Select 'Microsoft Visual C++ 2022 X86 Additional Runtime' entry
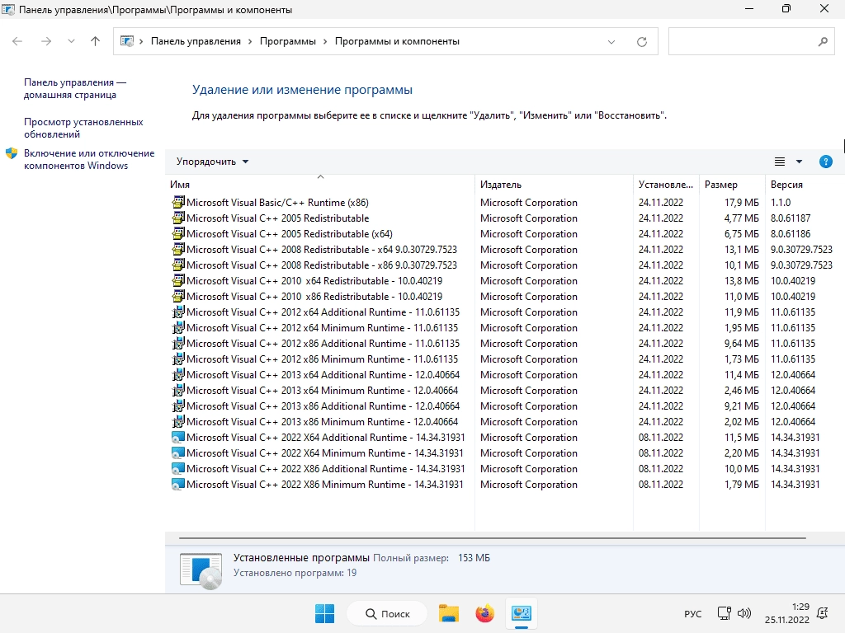Image resolution: width=845 pixels, height=633 pixels. pos(325,469)
